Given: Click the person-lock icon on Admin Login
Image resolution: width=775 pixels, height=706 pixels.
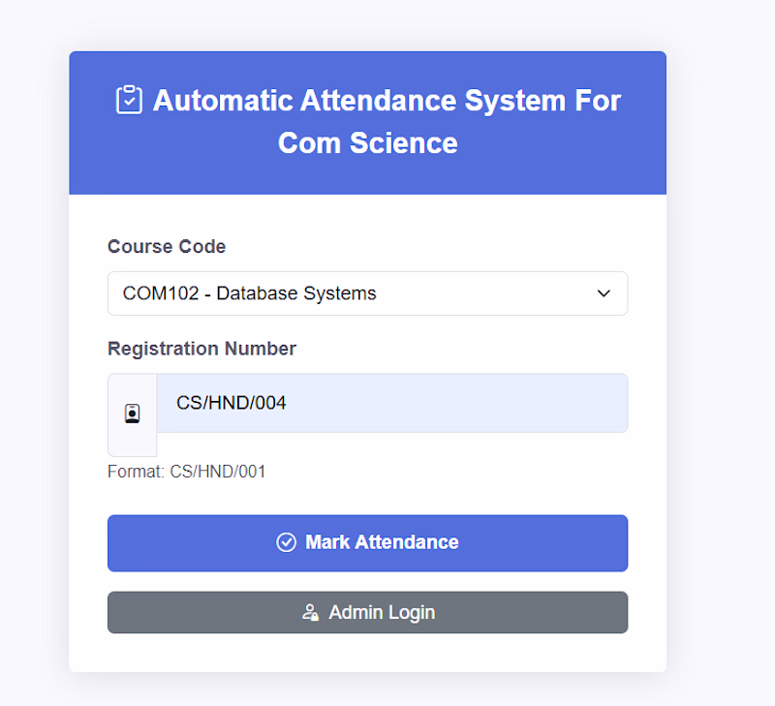Looking at the screenshot, I should point(311,612).
